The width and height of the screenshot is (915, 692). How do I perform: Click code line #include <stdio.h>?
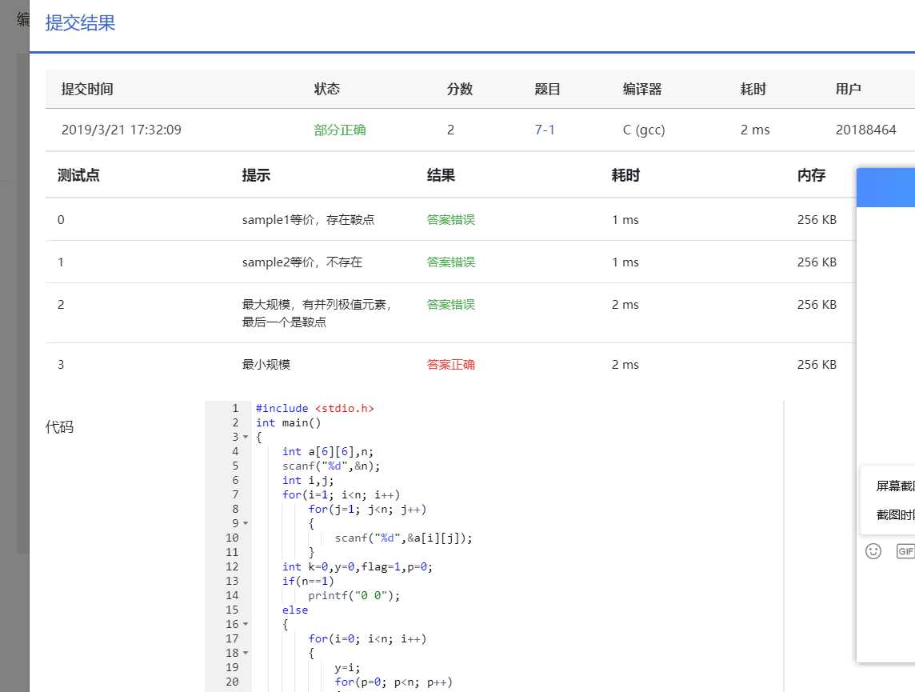pos(314,409)
